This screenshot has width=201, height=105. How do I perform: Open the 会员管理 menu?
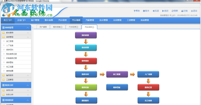117,20
